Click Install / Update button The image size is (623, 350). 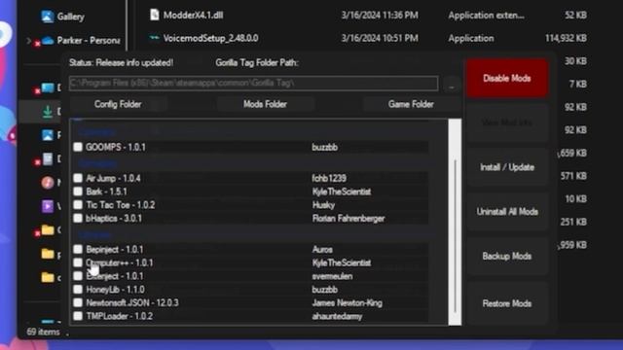coord(507,167)
